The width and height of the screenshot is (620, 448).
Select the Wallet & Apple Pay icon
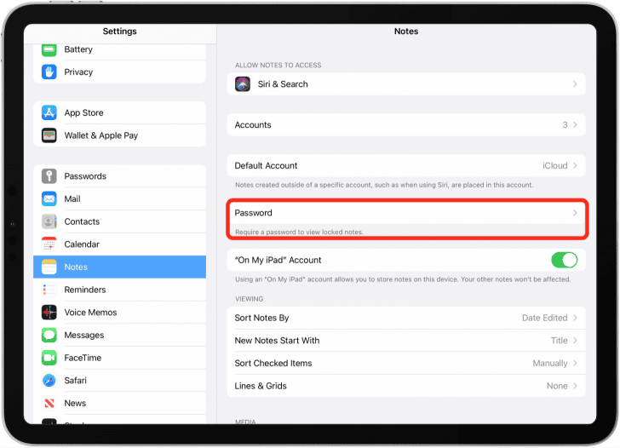pyautogui.click(x=49, y=135)
